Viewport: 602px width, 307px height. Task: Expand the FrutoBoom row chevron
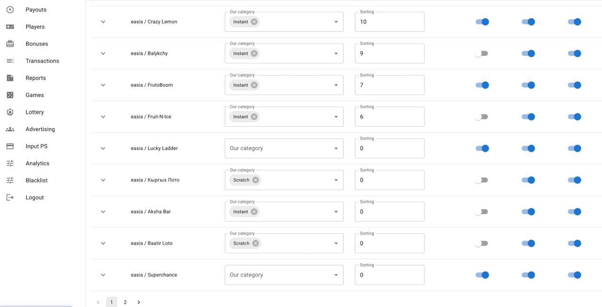(x=103, y=85)
